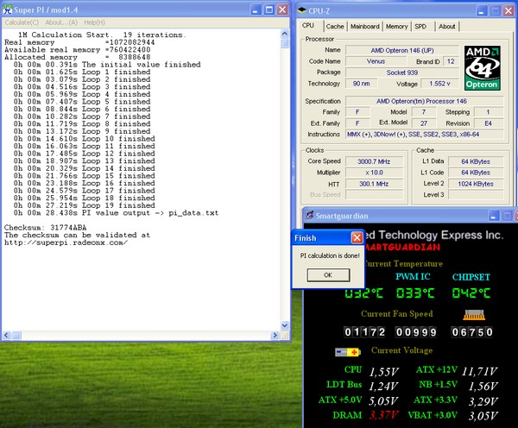
Task: Click the PWM IC temperature reading 033°C
Action: (415, 293)
